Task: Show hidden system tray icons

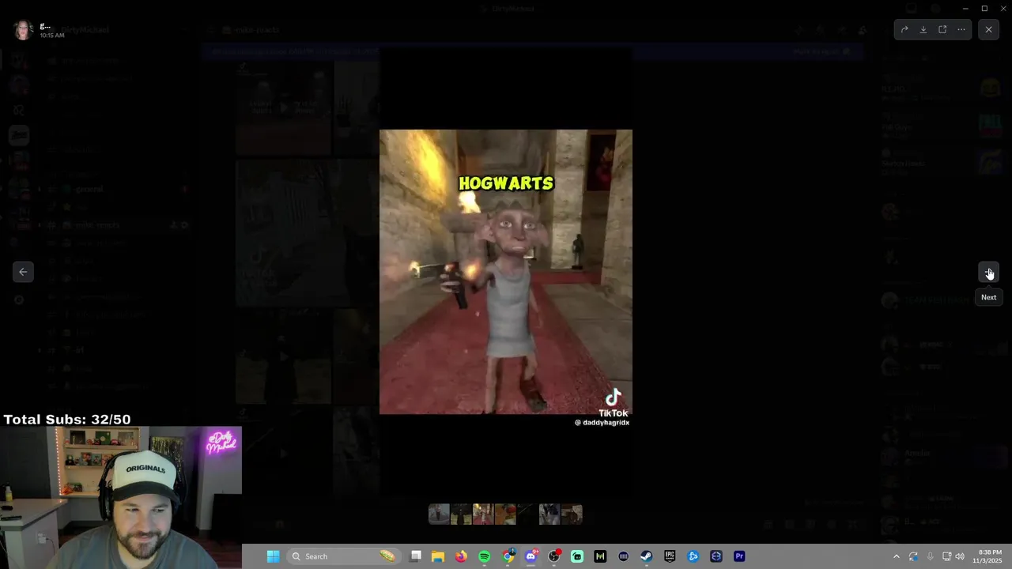Action: [896, 556]
